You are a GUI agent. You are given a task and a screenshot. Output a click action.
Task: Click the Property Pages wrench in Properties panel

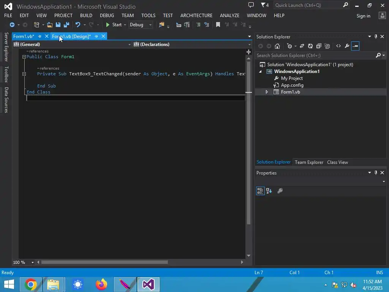[x=280, y=191]
